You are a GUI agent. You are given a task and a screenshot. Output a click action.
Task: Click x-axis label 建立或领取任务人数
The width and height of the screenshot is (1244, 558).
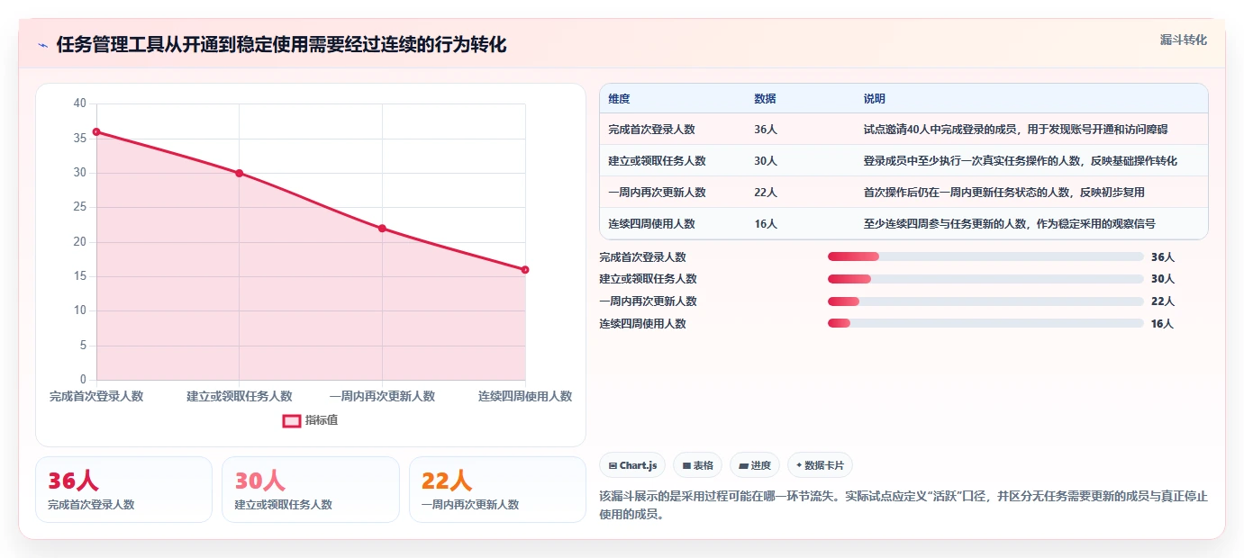(x=240, y=396)
